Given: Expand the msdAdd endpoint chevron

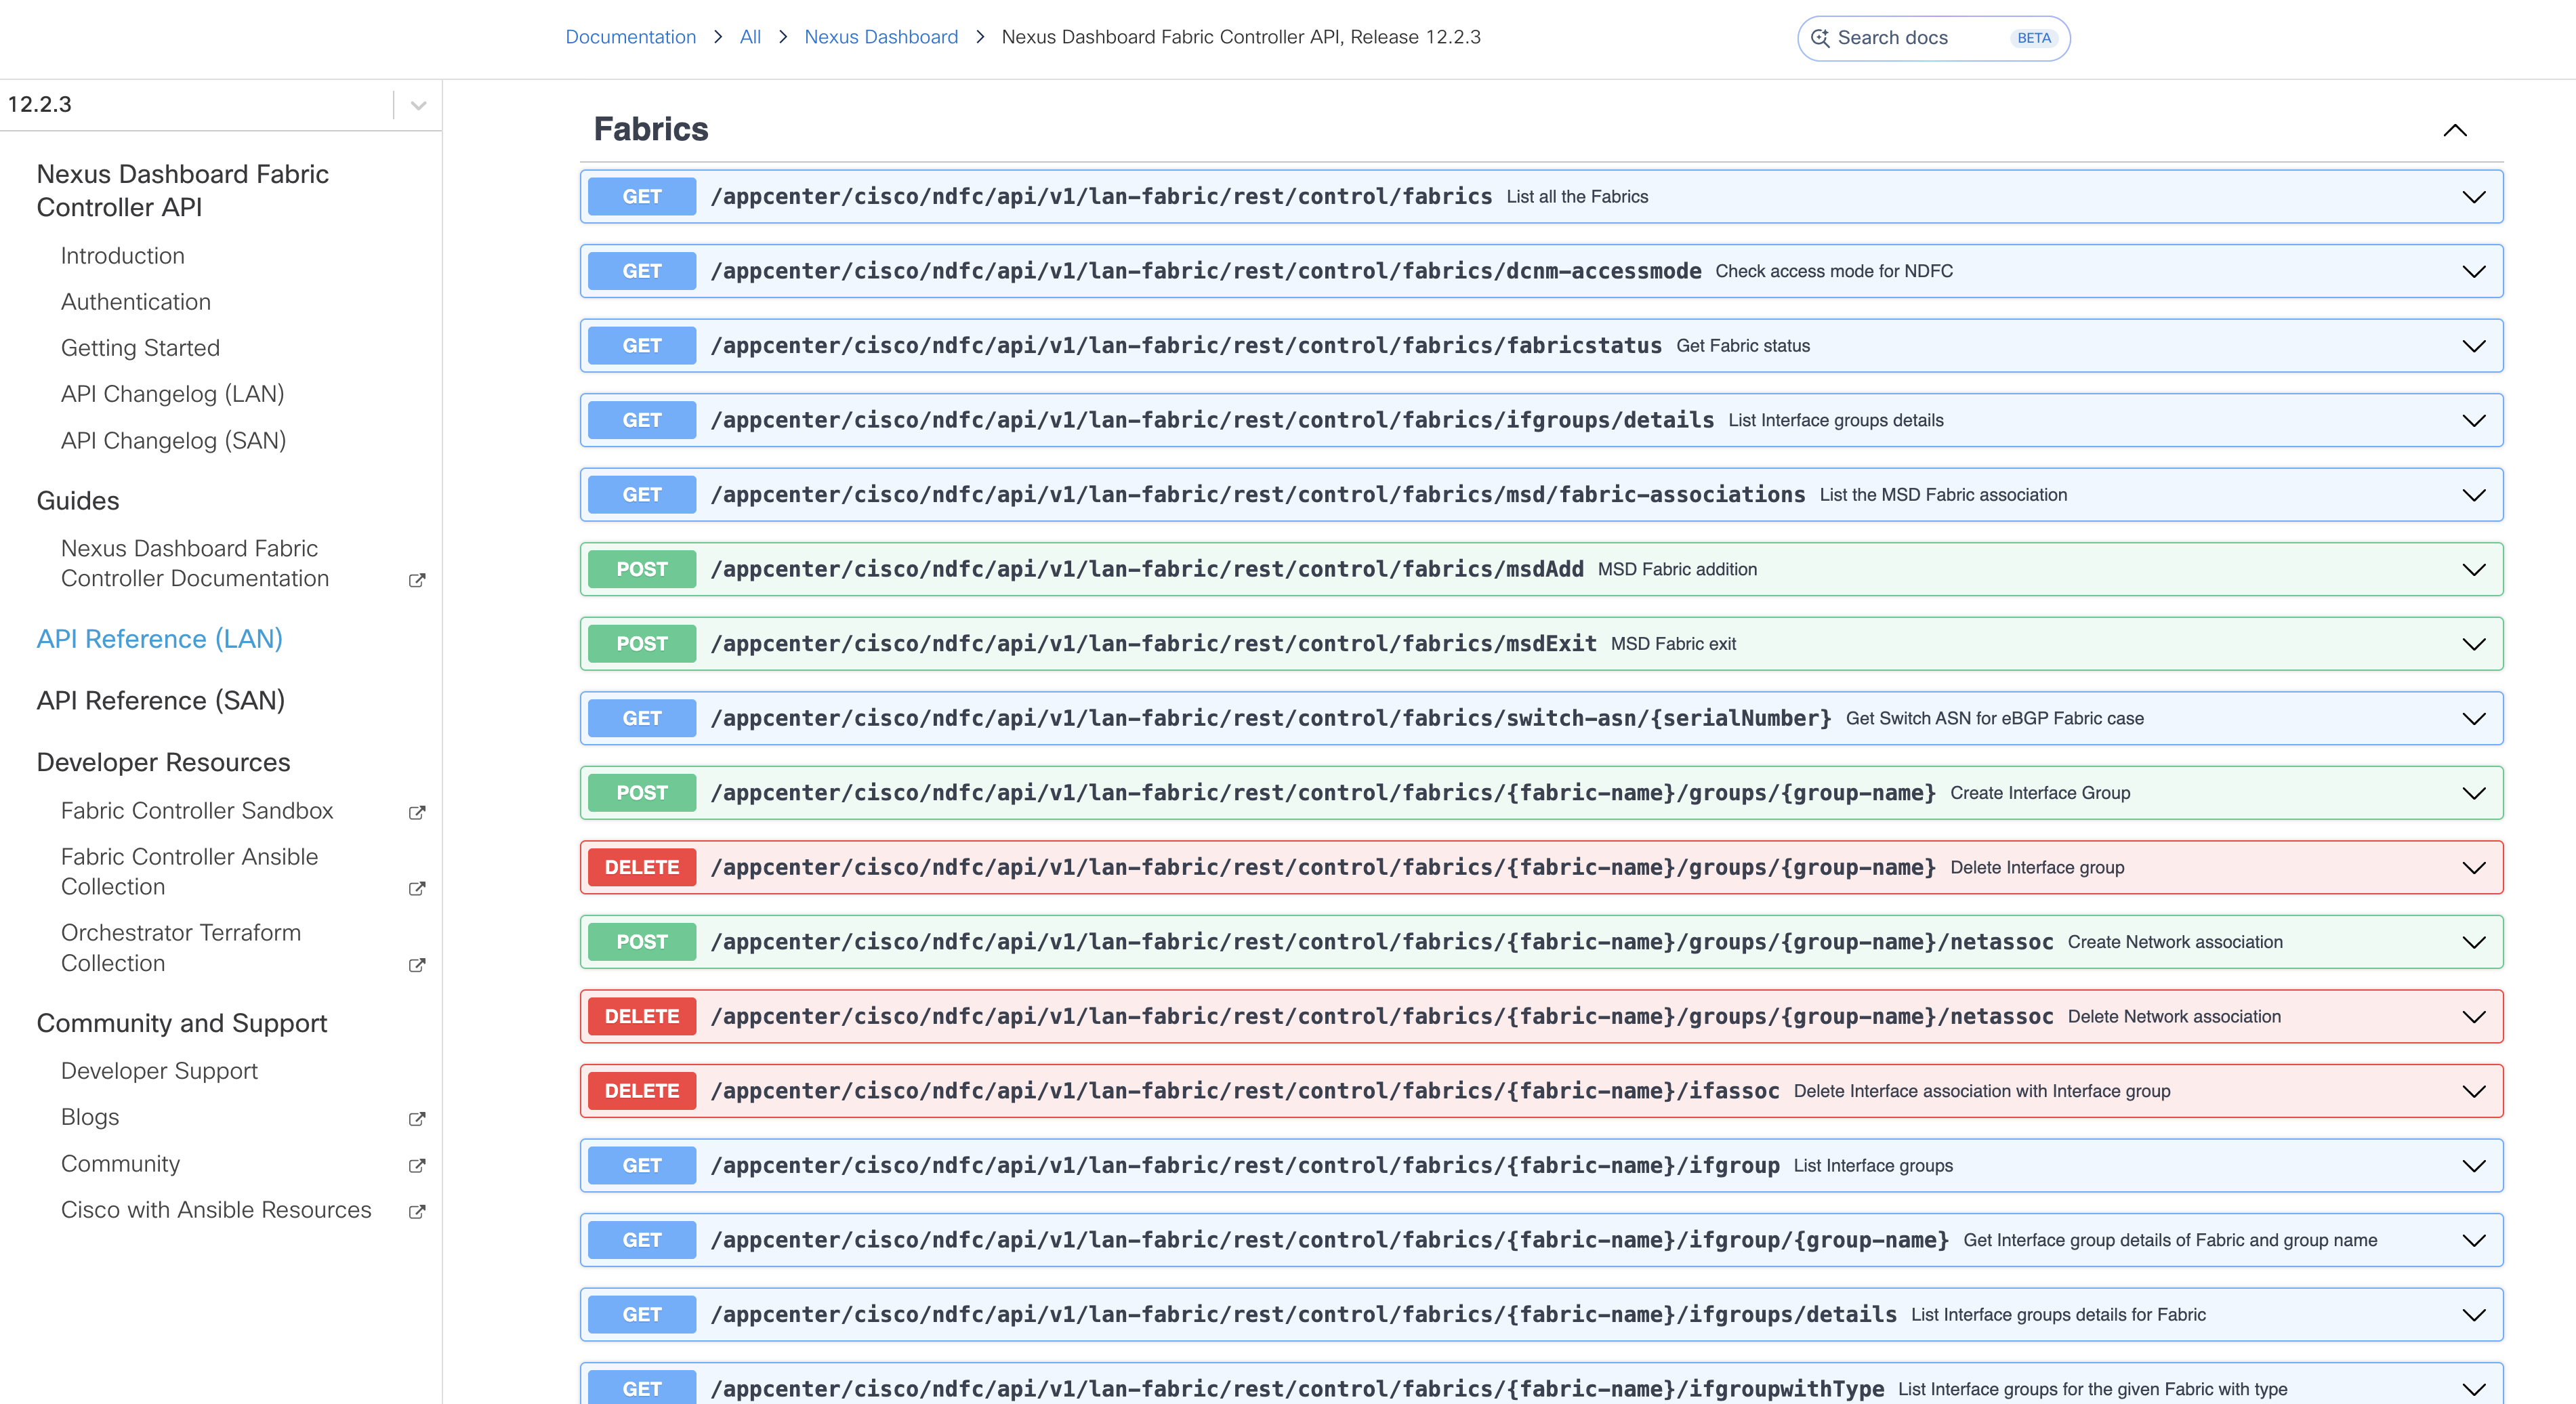Looking at the screenshot, I should tap(2474, 569).
